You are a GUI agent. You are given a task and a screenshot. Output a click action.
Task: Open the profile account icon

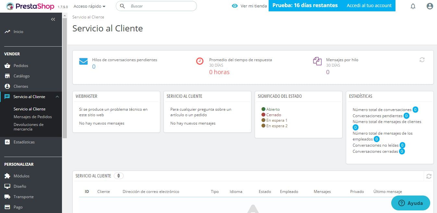[430, 6]
